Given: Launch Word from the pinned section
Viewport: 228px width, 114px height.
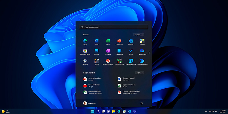Looking at the screenshot, I should point(96,41).
